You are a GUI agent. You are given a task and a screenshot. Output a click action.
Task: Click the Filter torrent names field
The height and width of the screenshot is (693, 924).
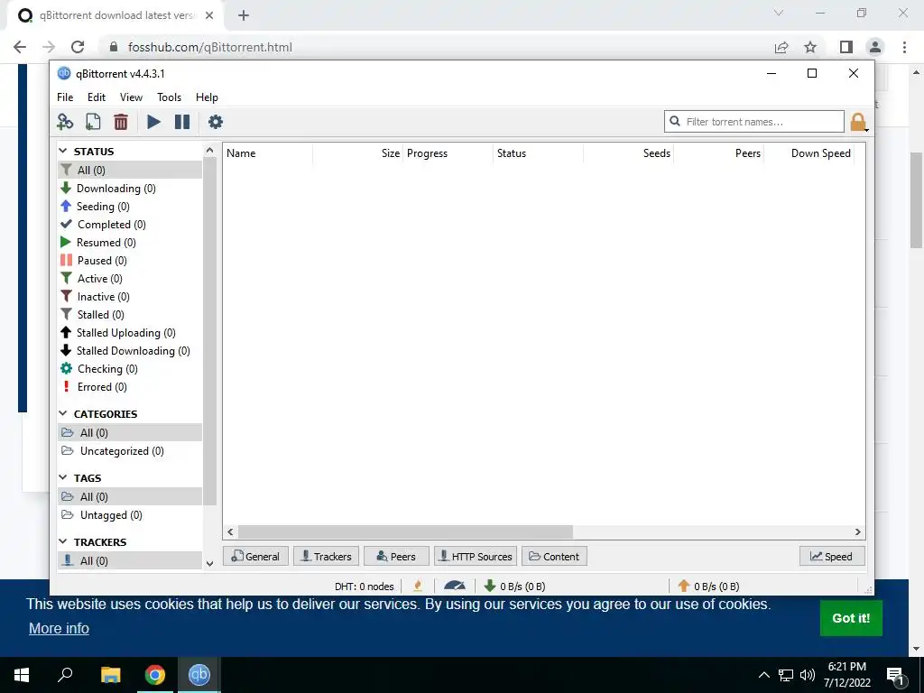(753, 122)
